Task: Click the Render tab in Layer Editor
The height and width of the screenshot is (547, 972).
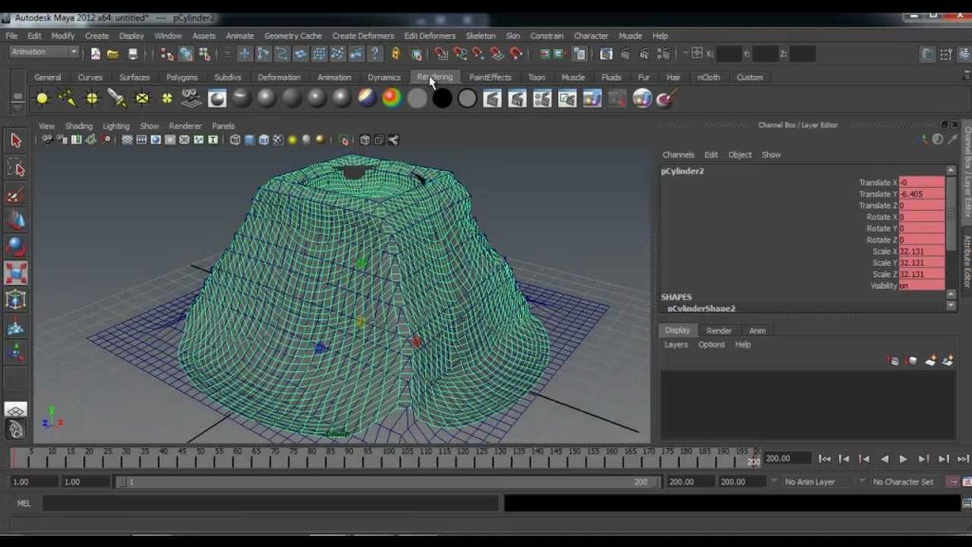Action: pos(720,330)
